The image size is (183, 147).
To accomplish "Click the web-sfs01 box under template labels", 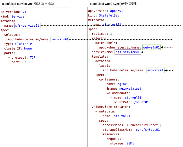I will pos(155,70).
